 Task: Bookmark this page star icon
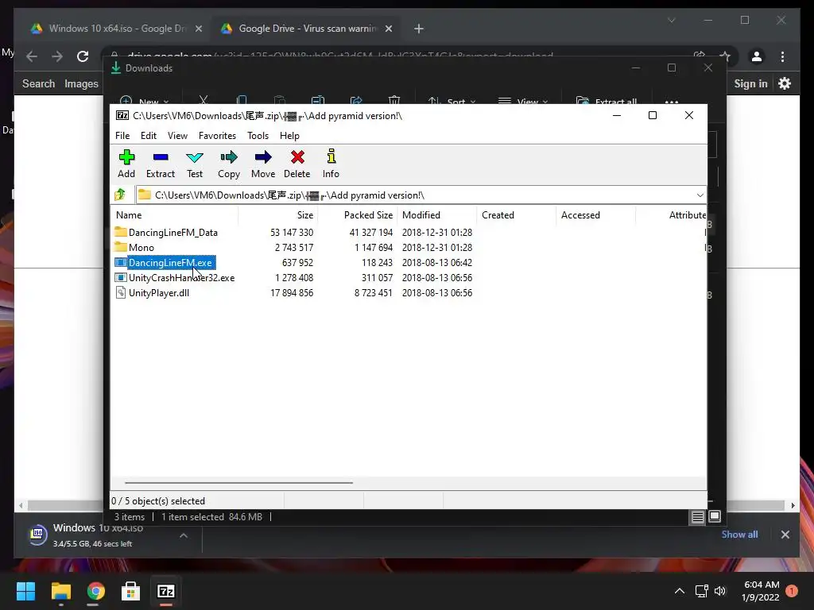point(725,56)
